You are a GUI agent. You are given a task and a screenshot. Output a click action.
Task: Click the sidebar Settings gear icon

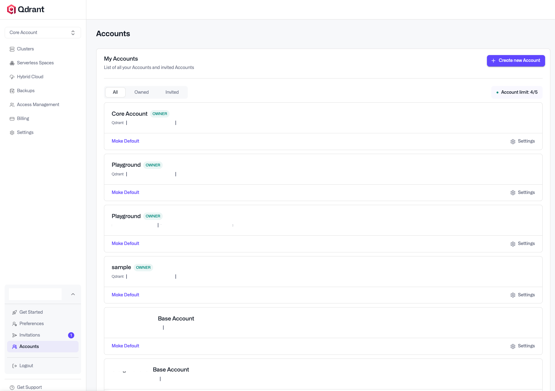(12, 133)
